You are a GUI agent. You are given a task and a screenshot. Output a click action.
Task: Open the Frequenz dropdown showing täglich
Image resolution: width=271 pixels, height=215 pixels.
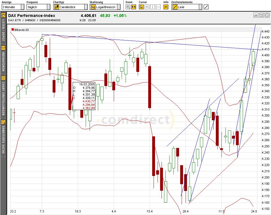[x=38, y=7]
